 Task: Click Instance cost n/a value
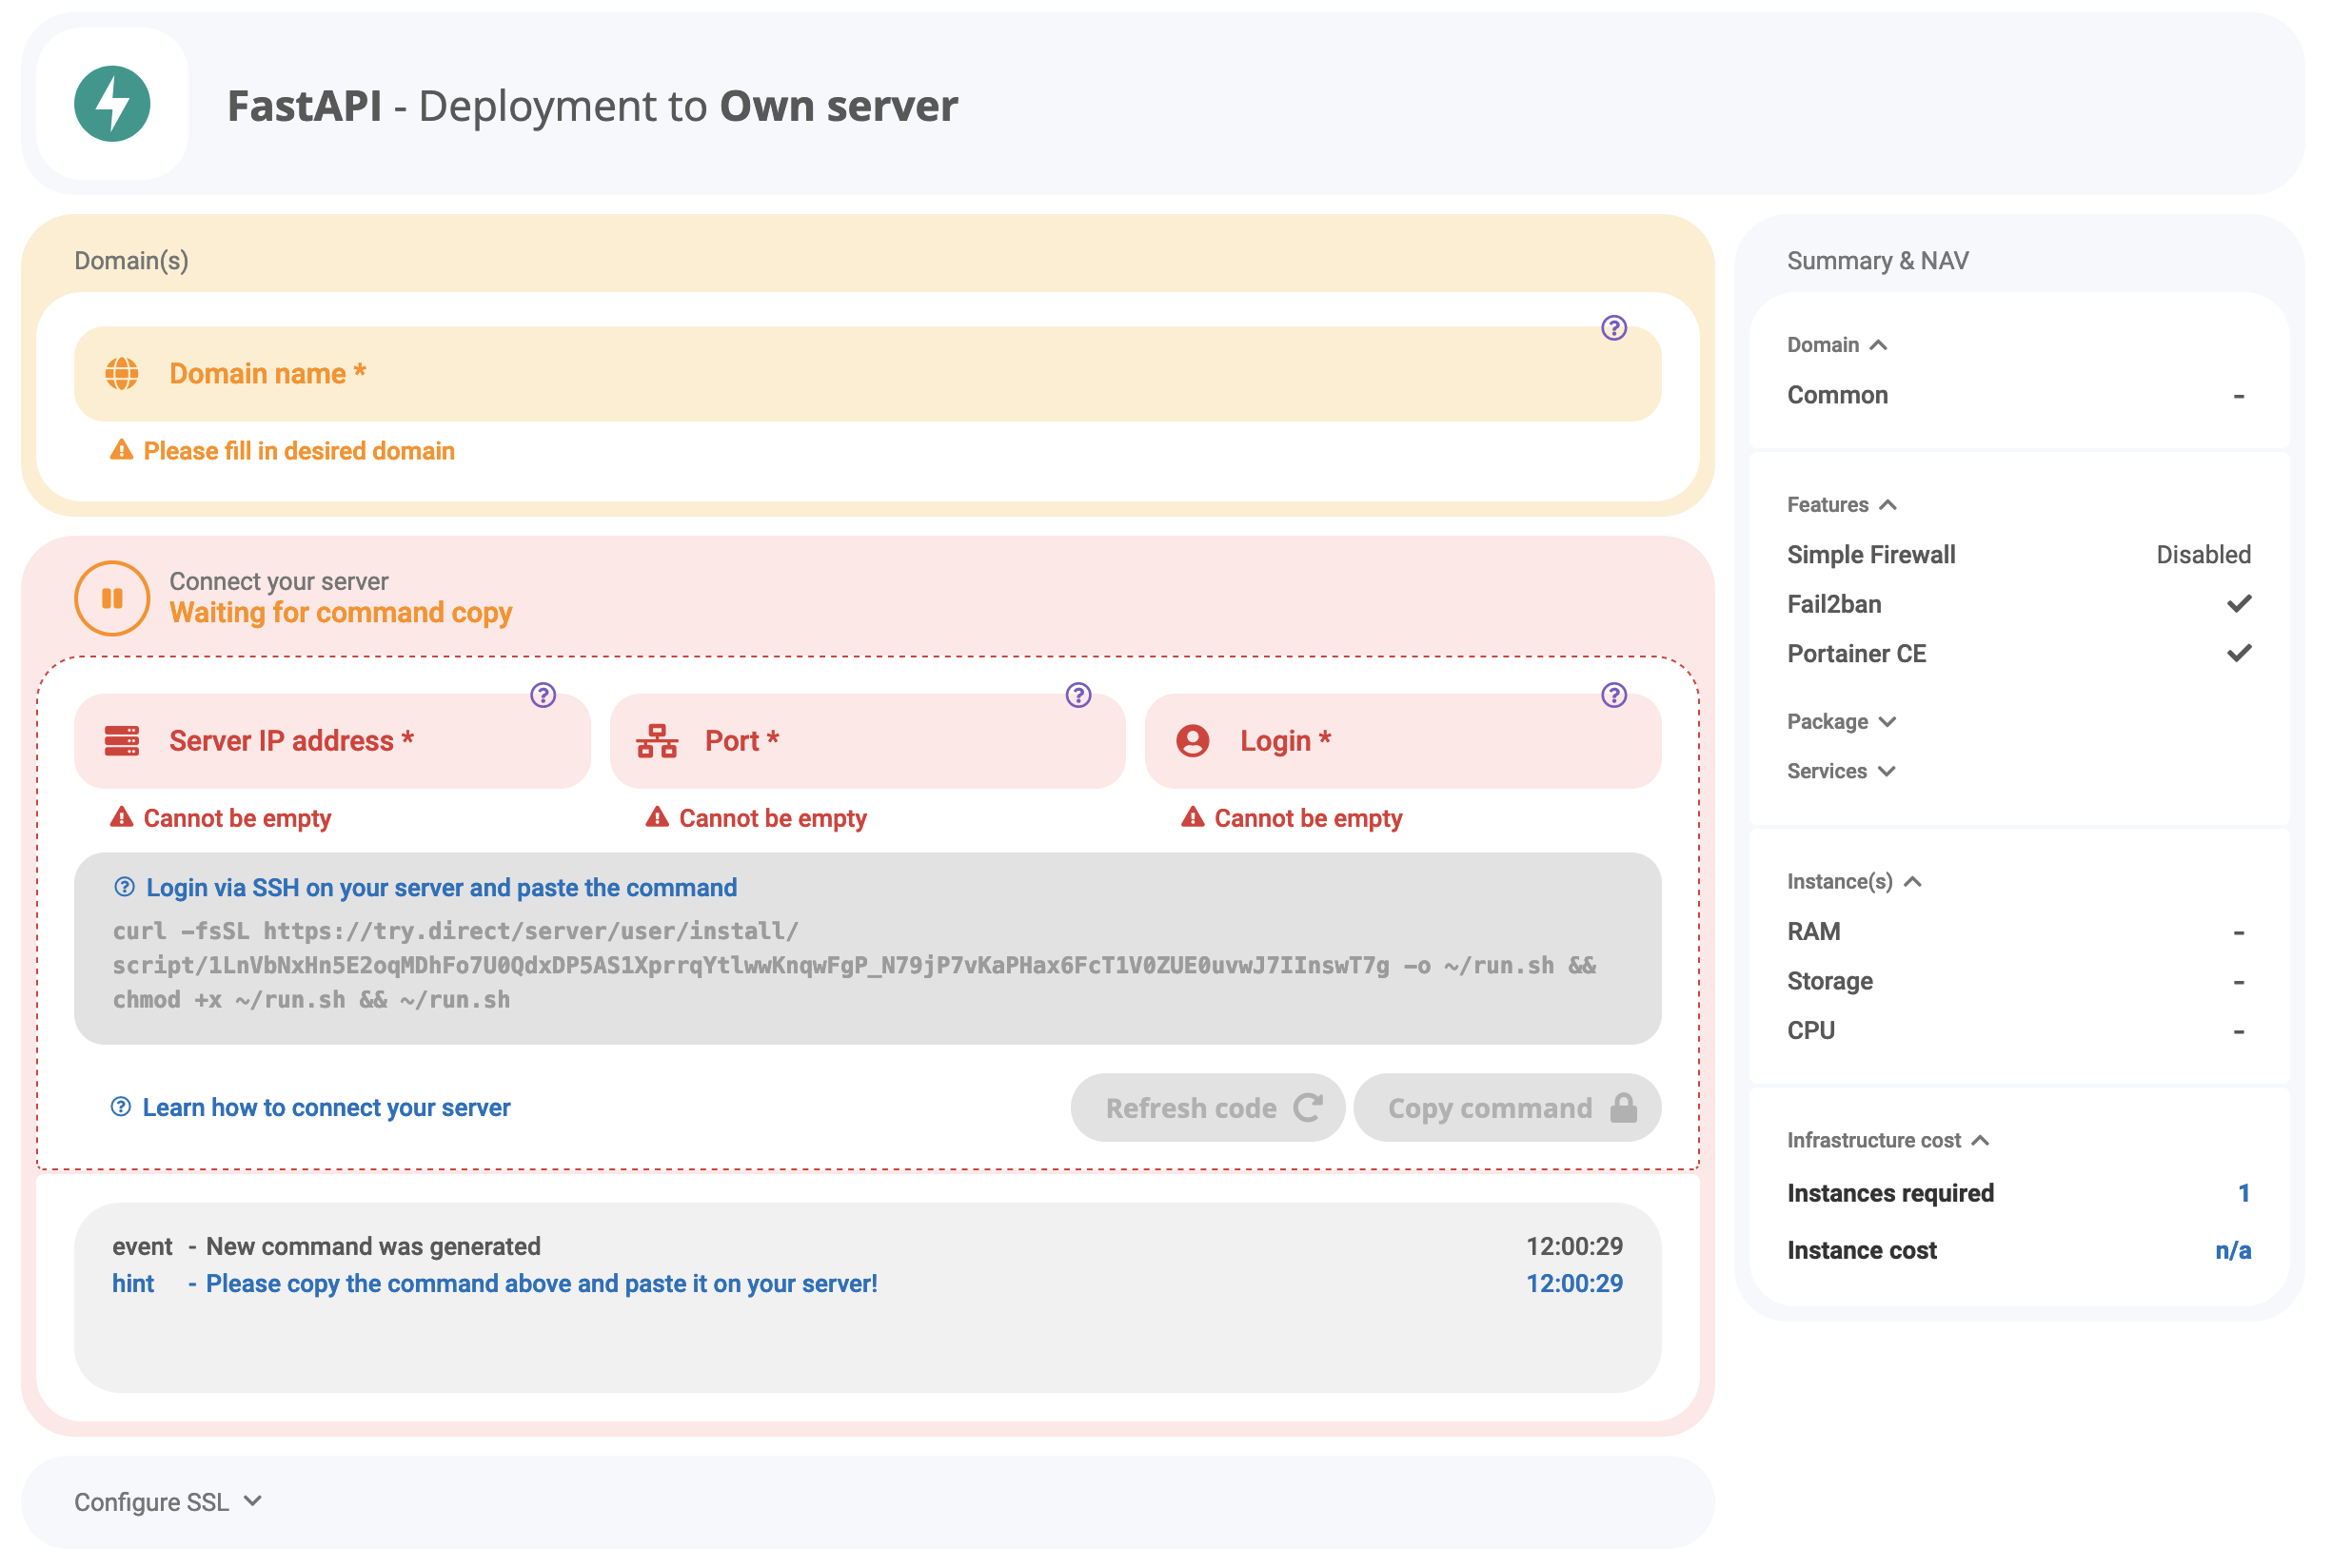pyautogui.click(x=2232, y=1251)
